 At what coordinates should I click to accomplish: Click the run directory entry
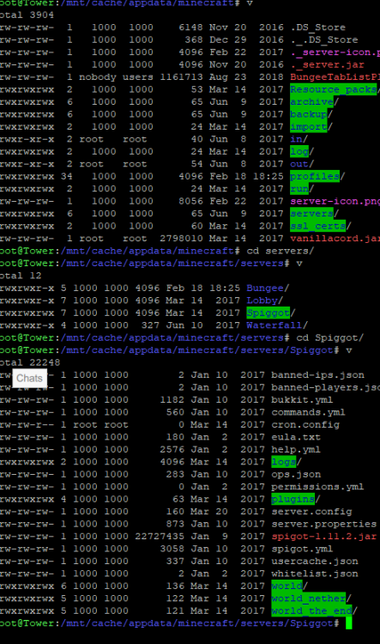[x=299, y=189]
